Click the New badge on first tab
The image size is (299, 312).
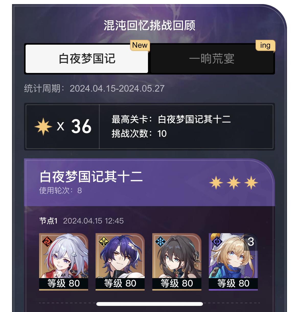click(x=140, y=45)
